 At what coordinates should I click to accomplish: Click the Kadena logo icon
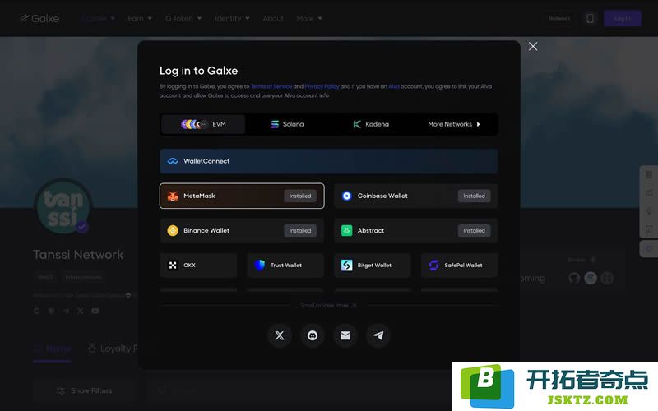(x=357, y=124)
